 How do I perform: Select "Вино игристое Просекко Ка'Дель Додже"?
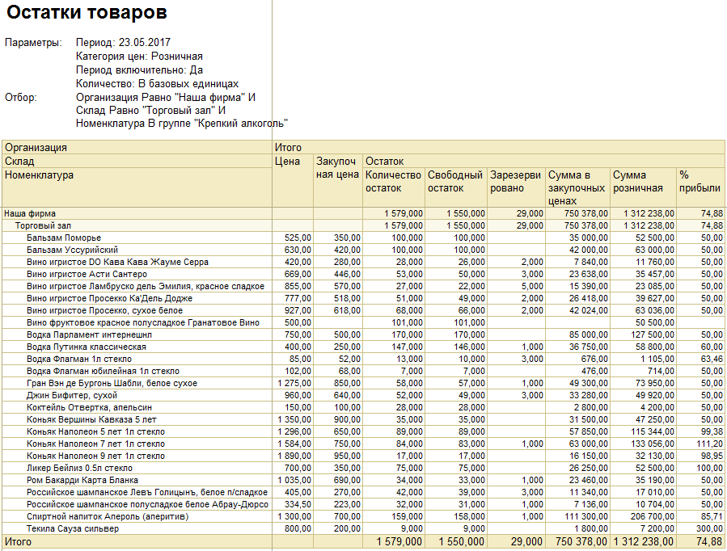(109, 298)
